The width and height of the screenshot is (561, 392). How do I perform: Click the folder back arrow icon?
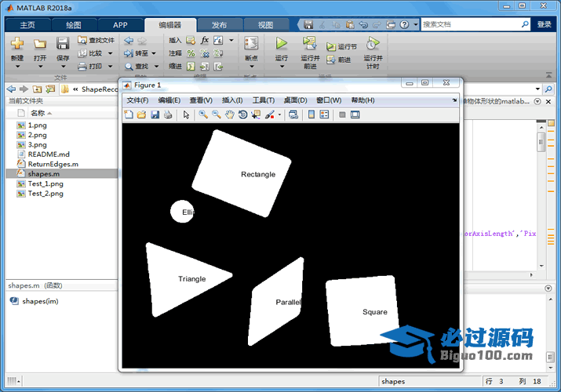(x=11, y=89)
